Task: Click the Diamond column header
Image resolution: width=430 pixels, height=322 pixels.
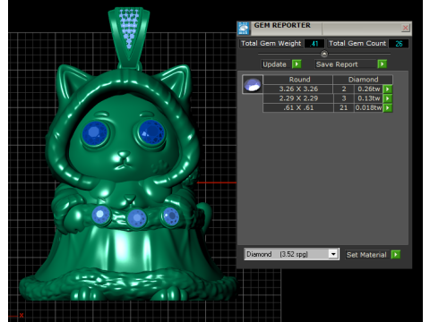Action: [363, 80]
